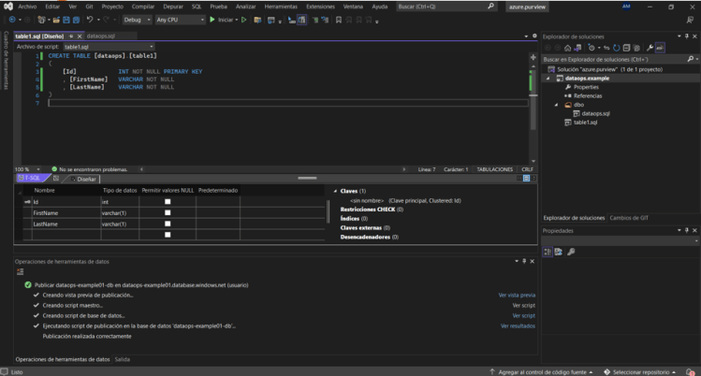Click the Save All toolbar icon
This screenshot has height=376, width=701.
coord(75,19)
